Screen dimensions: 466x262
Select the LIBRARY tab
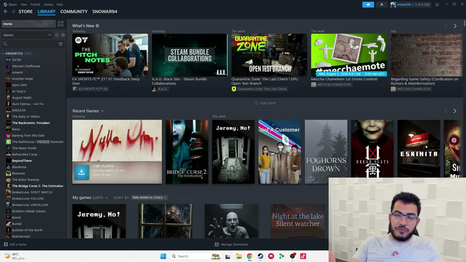pyautogui.click(x=47, y=12)
